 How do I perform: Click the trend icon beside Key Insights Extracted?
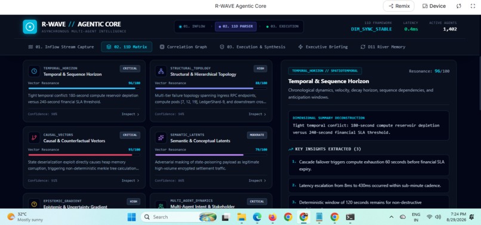coord(291,149)
